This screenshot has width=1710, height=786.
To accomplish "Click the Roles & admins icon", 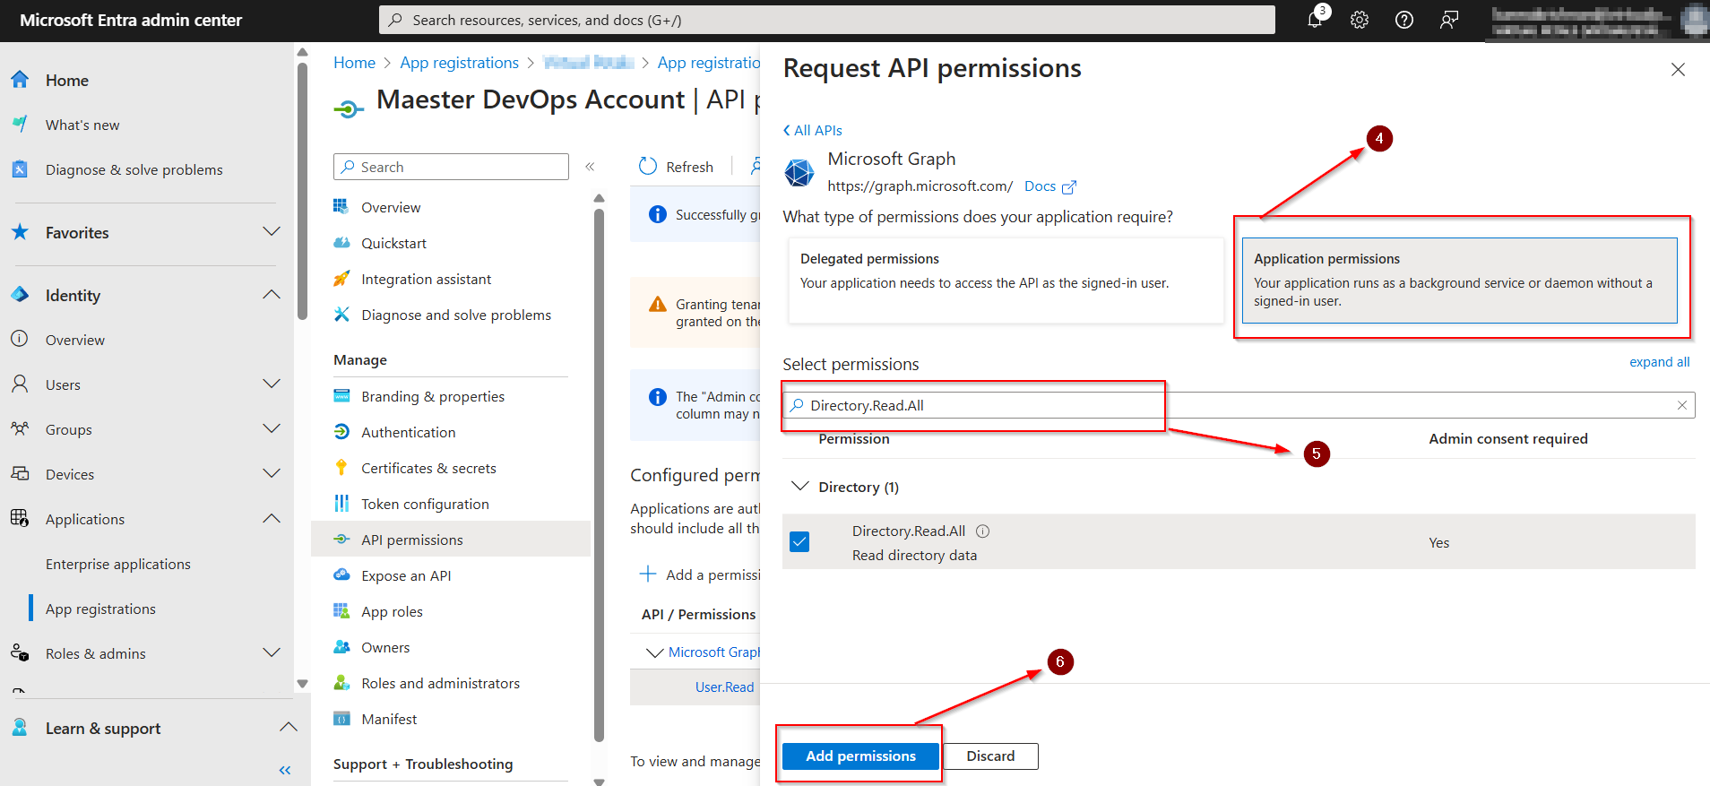I will pyautogui.click(x=20, y=653).
